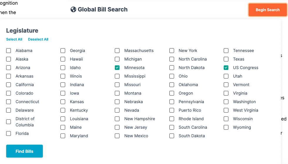Check the Wyoming checkbox
288x164 pixels.
226,127
